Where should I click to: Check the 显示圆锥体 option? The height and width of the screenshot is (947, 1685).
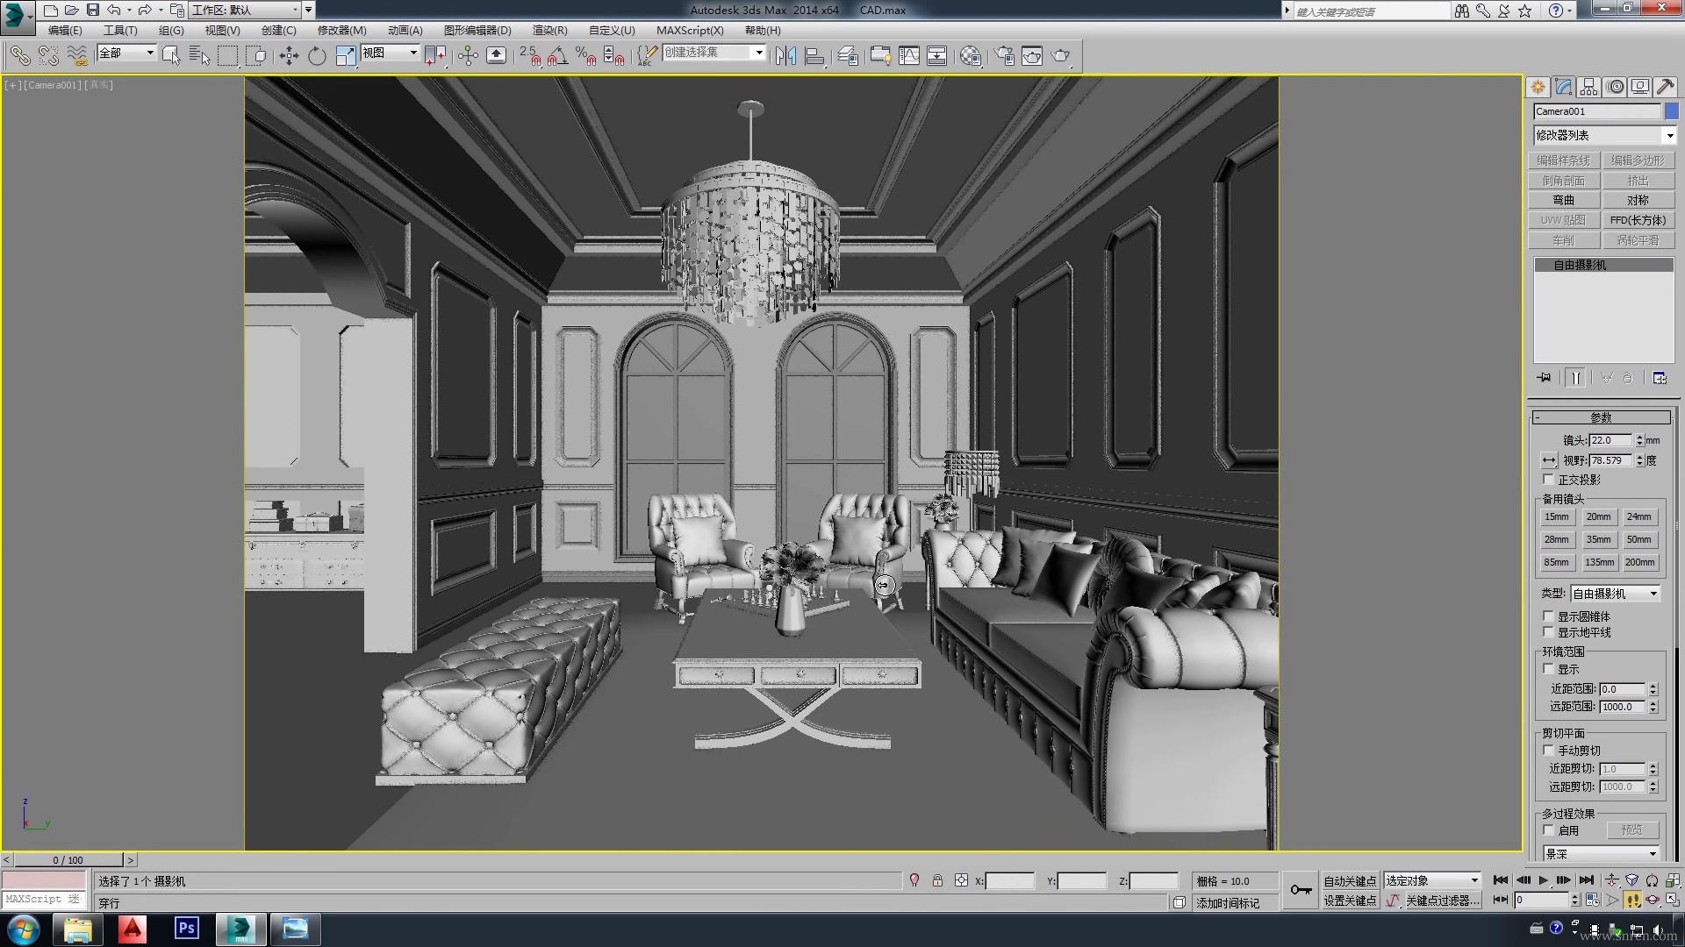coord(1549,616)
